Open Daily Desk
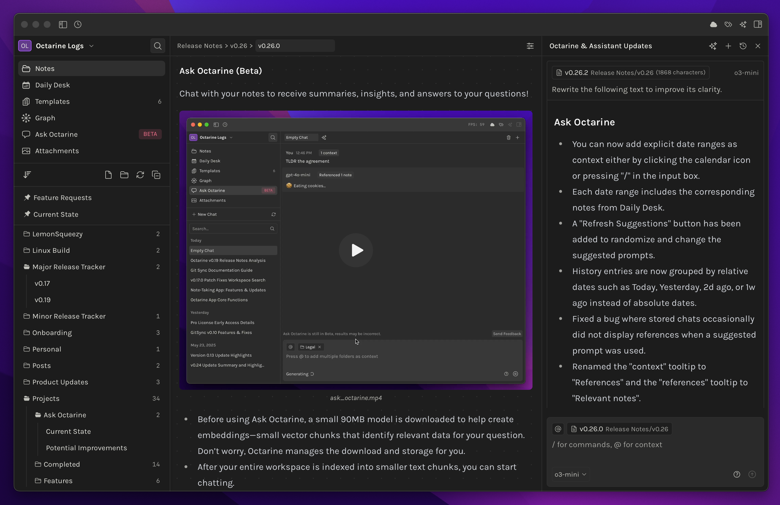This screenshot has width=780, height=505. [x=92, y=85]
